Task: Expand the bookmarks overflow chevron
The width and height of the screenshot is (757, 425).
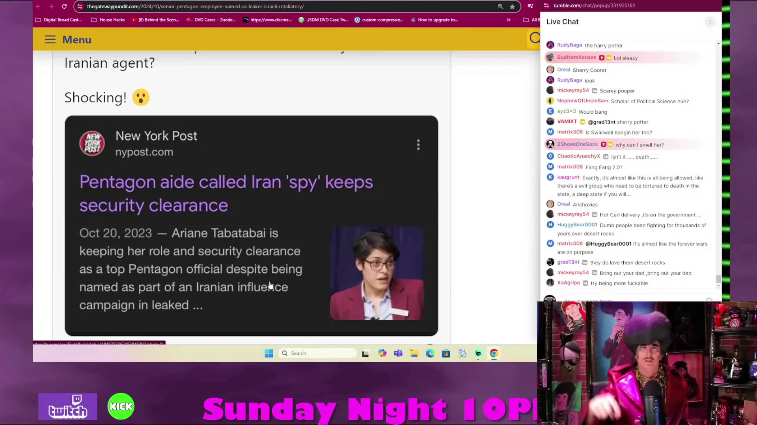Action: pos(509,20)
